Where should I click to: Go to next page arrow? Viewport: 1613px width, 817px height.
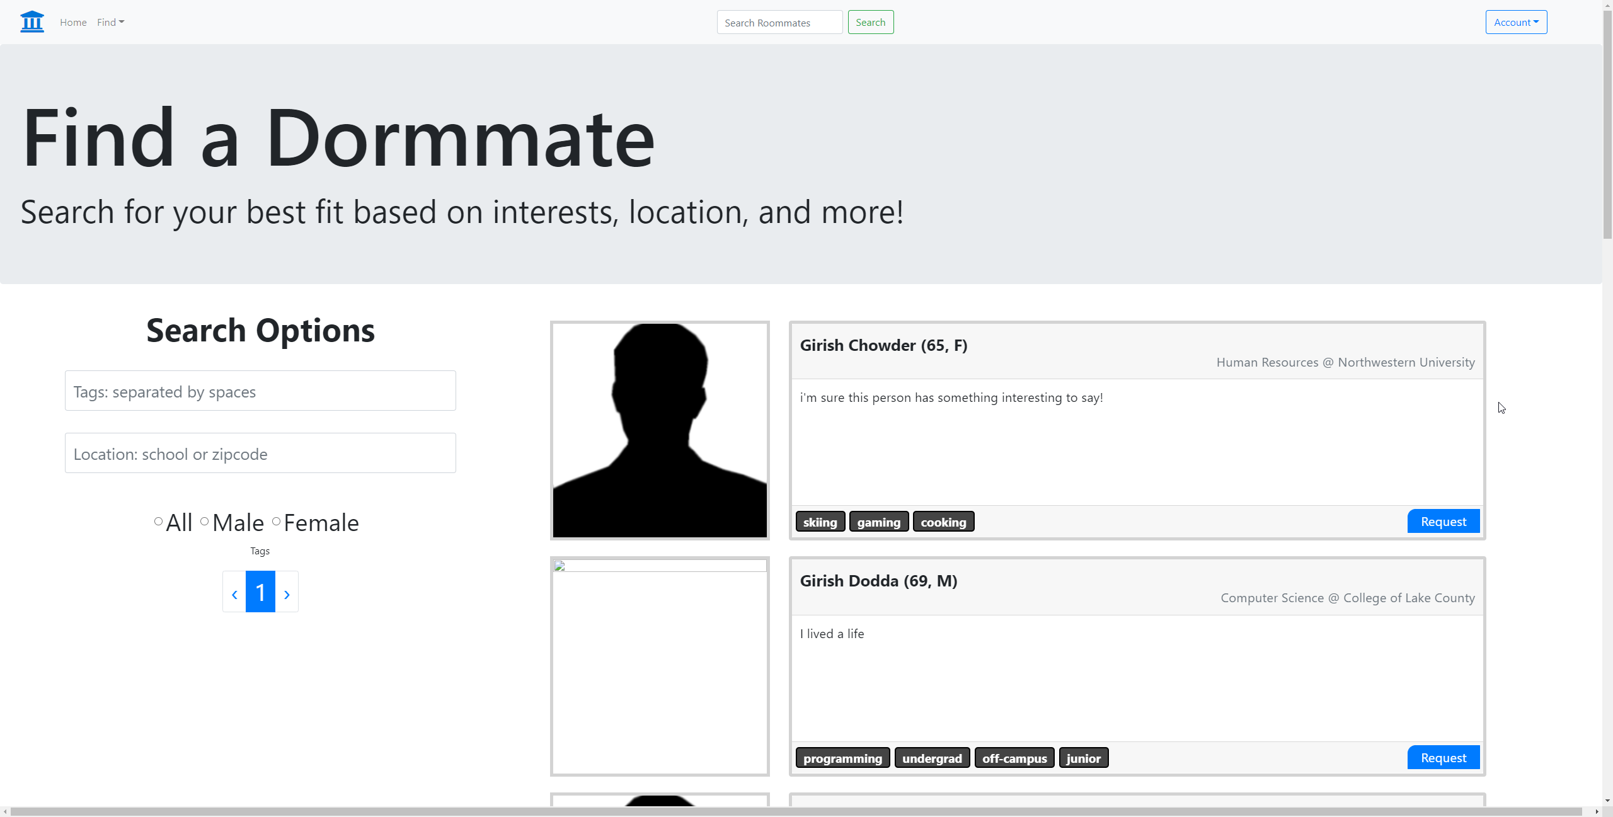[287, 593]
